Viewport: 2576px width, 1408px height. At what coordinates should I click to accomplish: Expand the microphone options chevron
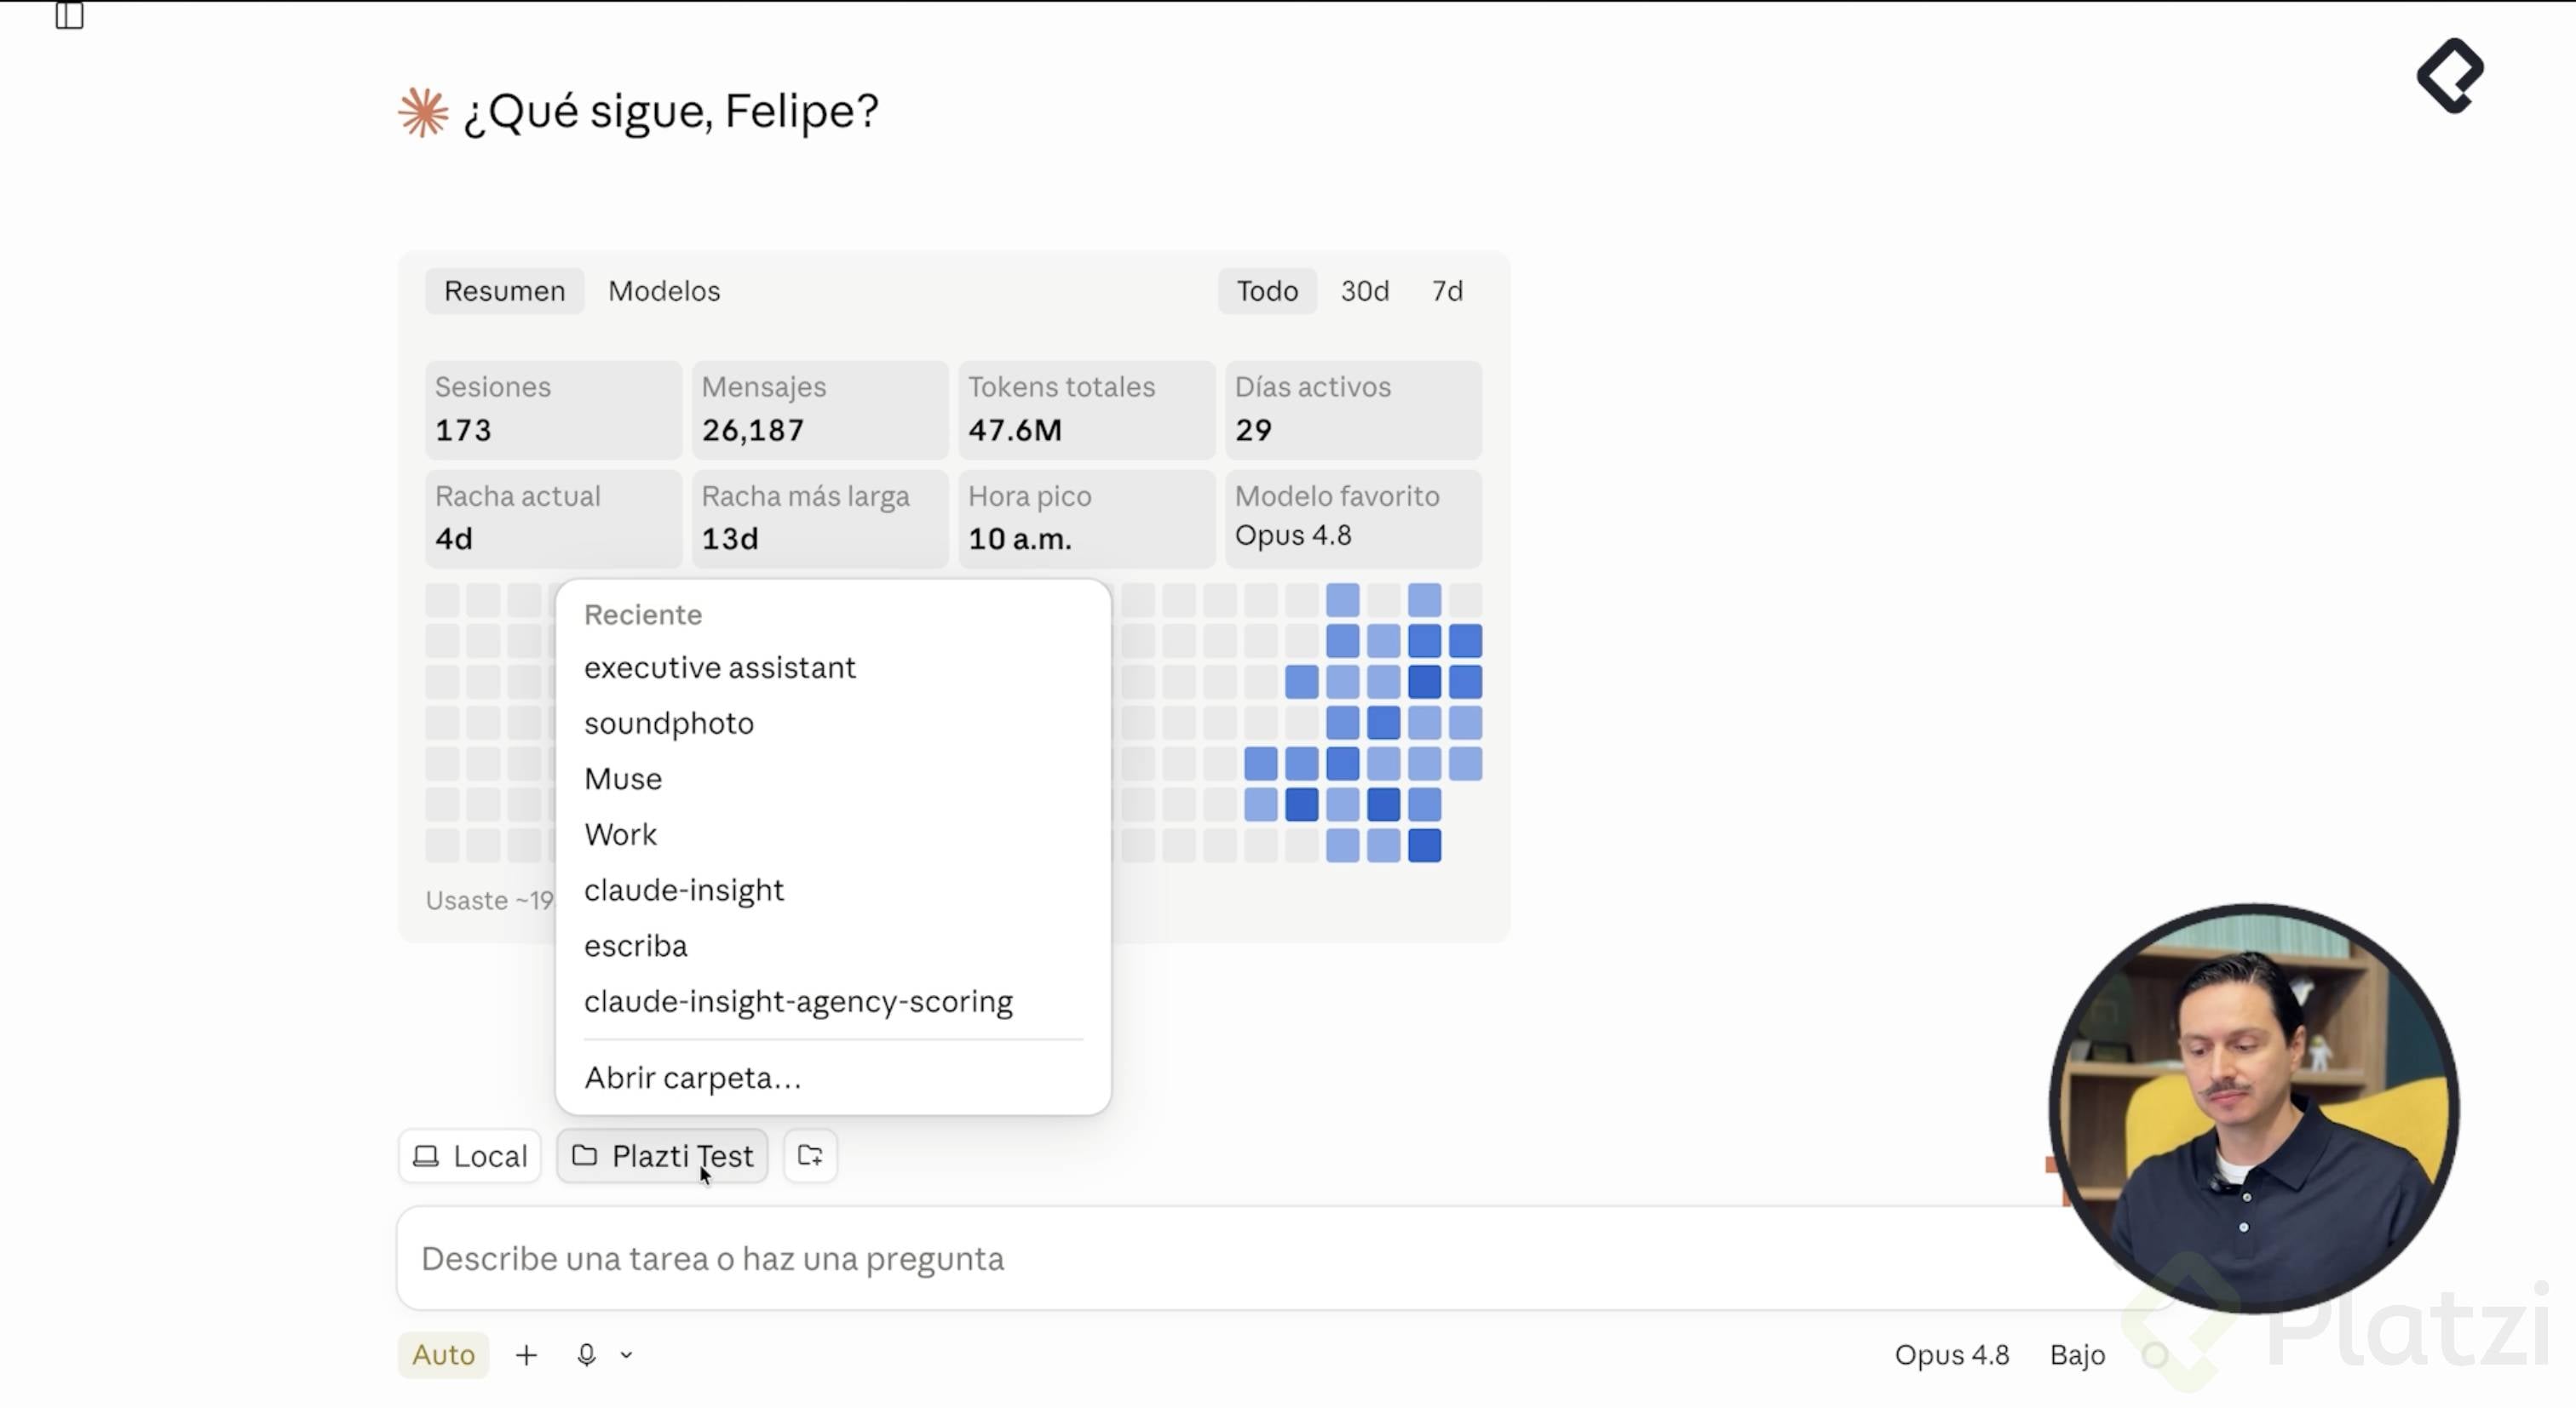(627, 1355)
